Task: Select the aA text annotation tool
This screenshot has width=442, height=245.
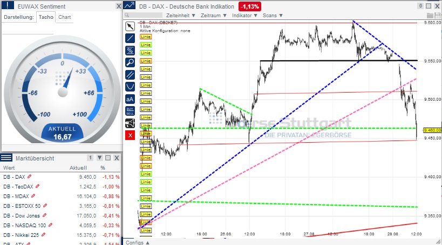Action: click(x=130, y=99)
